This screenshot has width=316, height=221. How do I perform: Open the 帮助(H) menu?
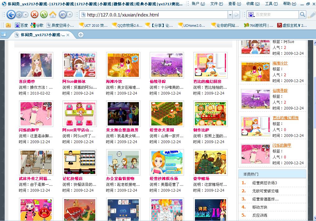290,4
